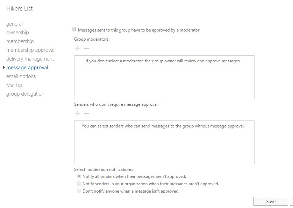
Task: Click inside the Group moderators box
Action: (x=164, y=77)
